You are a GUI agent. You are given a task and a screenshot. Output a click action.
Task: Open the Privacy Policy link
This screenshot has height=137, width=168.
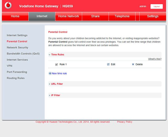(125, 122)
